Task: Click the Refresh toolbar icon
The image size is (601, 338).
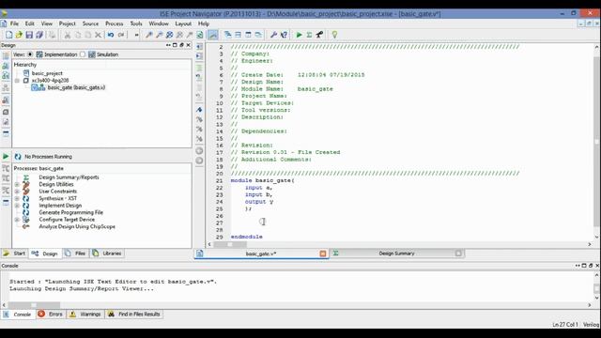Action: (200, 35)
